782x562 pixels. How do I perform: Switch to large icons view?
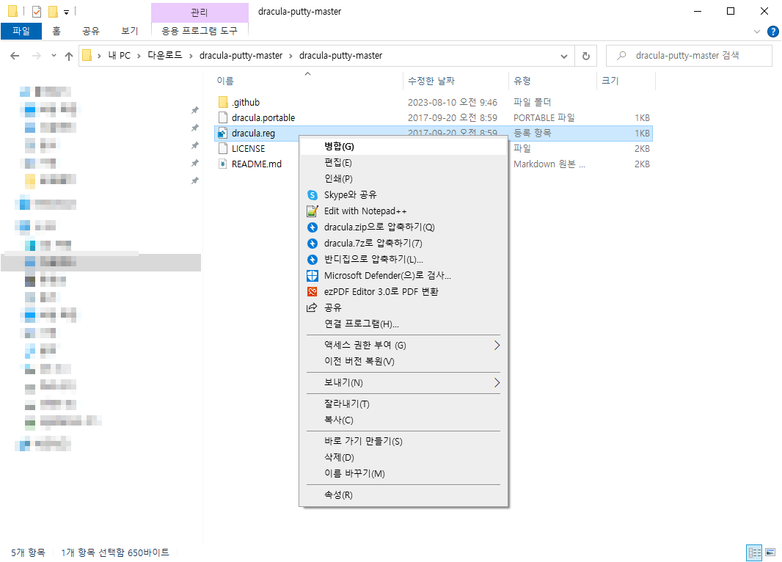770,552
